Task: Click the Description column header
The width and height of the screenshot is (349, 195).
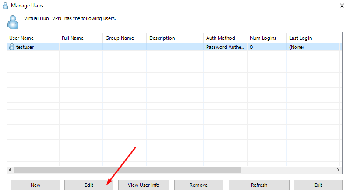Action: pos(175,38)
